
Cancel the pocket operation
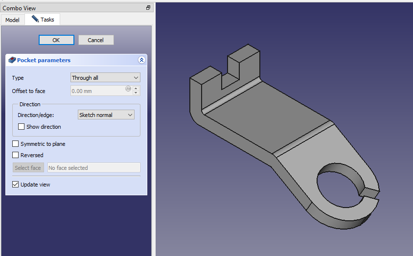point(96,40)
